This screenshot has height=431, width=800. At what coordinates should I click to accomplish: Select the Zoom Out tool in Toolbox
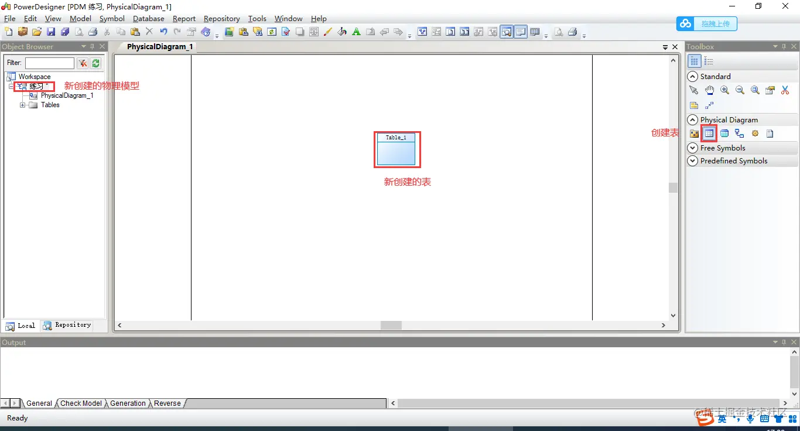click(740, 90)
